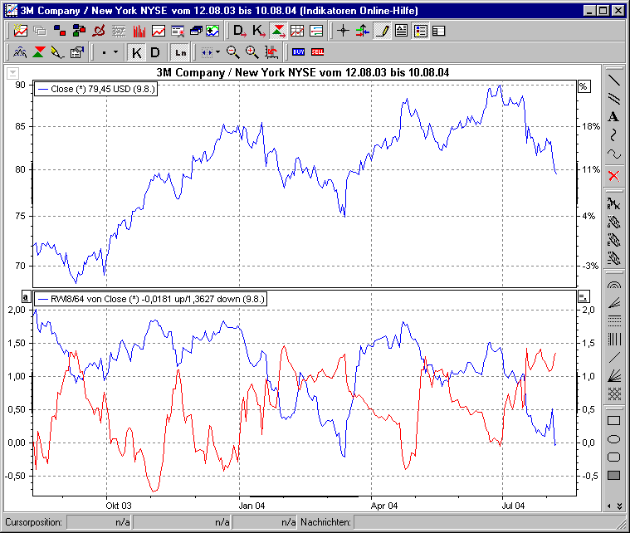This screenshot has width=630, height=533.
Task: Toggle the Ln logarithmic scale button
Action: pos(180,52)
